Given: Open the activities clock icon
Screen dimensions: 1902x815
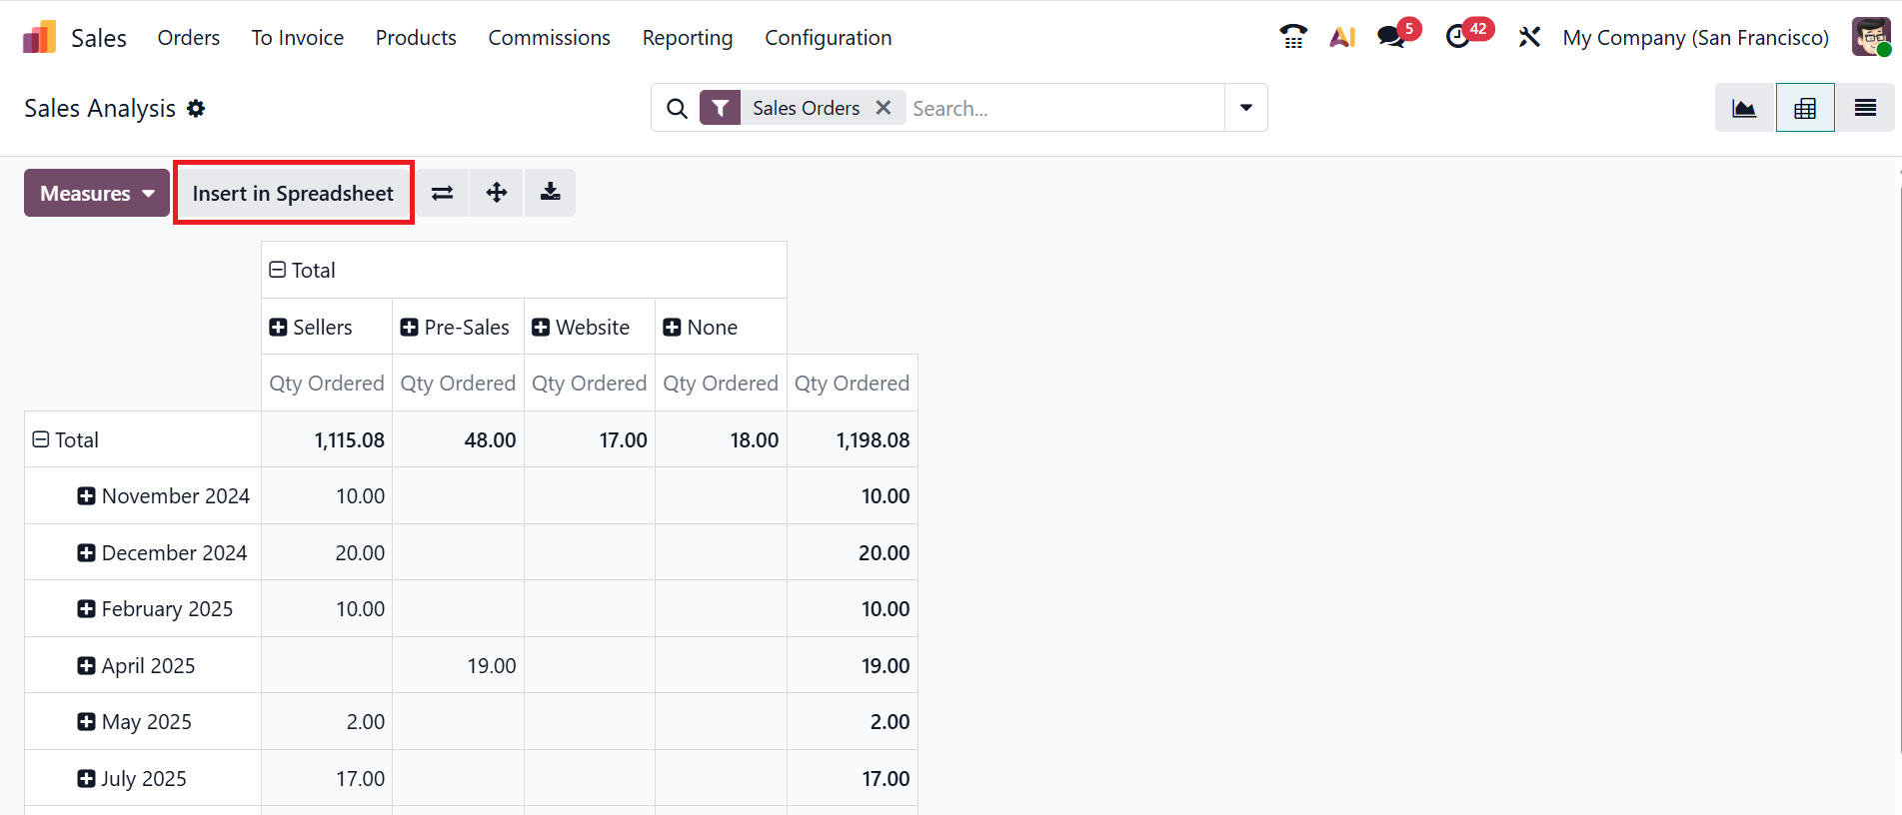Looking at the screenshot, I should [x=1458, y=38].
